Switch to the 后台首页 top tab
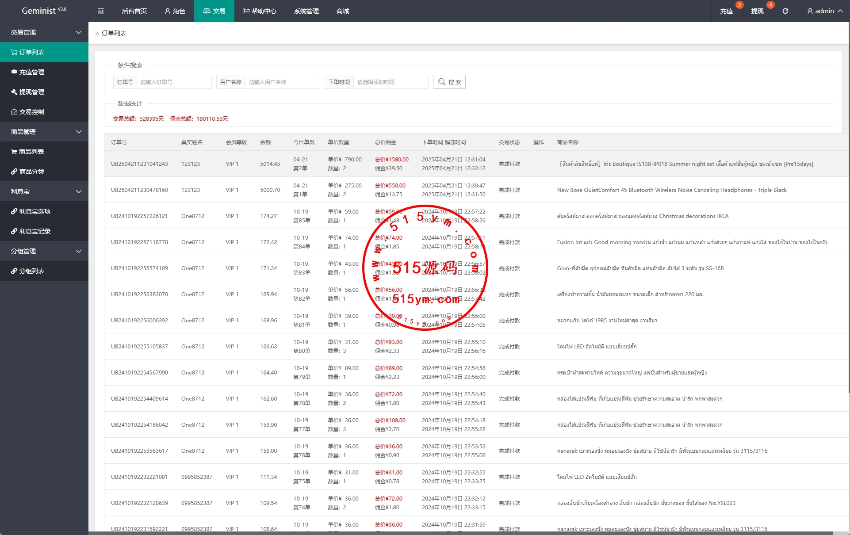This screenshot has width=850, height=535. [134, 11]
